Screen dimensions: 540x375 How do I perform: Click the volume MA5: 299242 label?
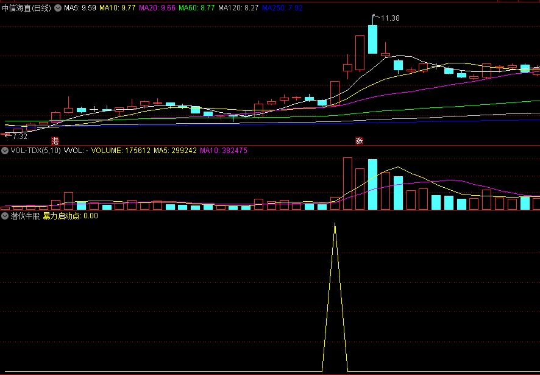176,150
